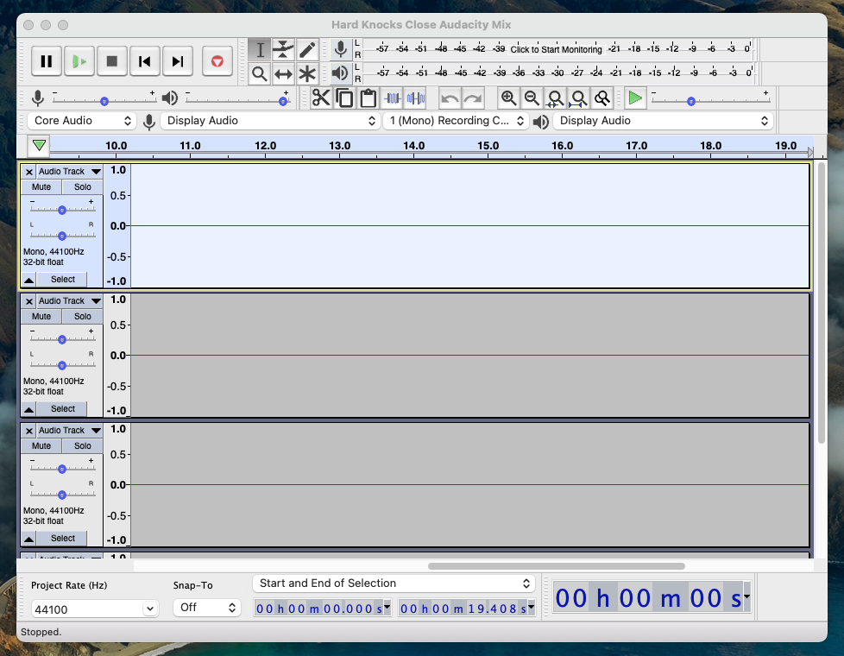Select the Draw (pencil) tool
The width and height of the screenshot is (844, 656).
point(307,49)
